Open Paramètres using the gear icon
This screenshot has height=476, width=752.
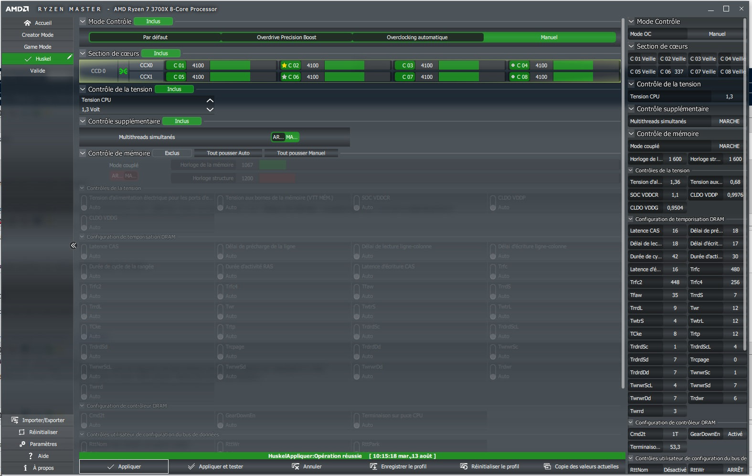tap(22, 444)
